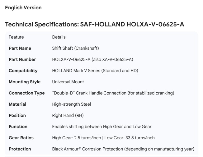Click the "Shift Shaft (Crankshaft)" cell
The image size is (203, 157).
[76, 48]
